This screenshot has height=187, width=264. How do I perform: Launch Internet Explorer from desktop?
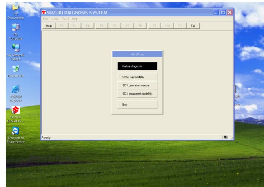click(x=15, y=94)
